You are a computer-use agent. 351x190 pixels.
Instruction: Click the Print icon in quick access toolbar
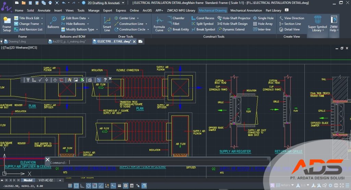[x=50, y=3]
